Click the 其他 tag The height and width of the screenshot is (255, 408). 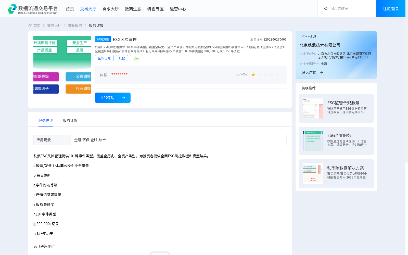click(122, 58)
